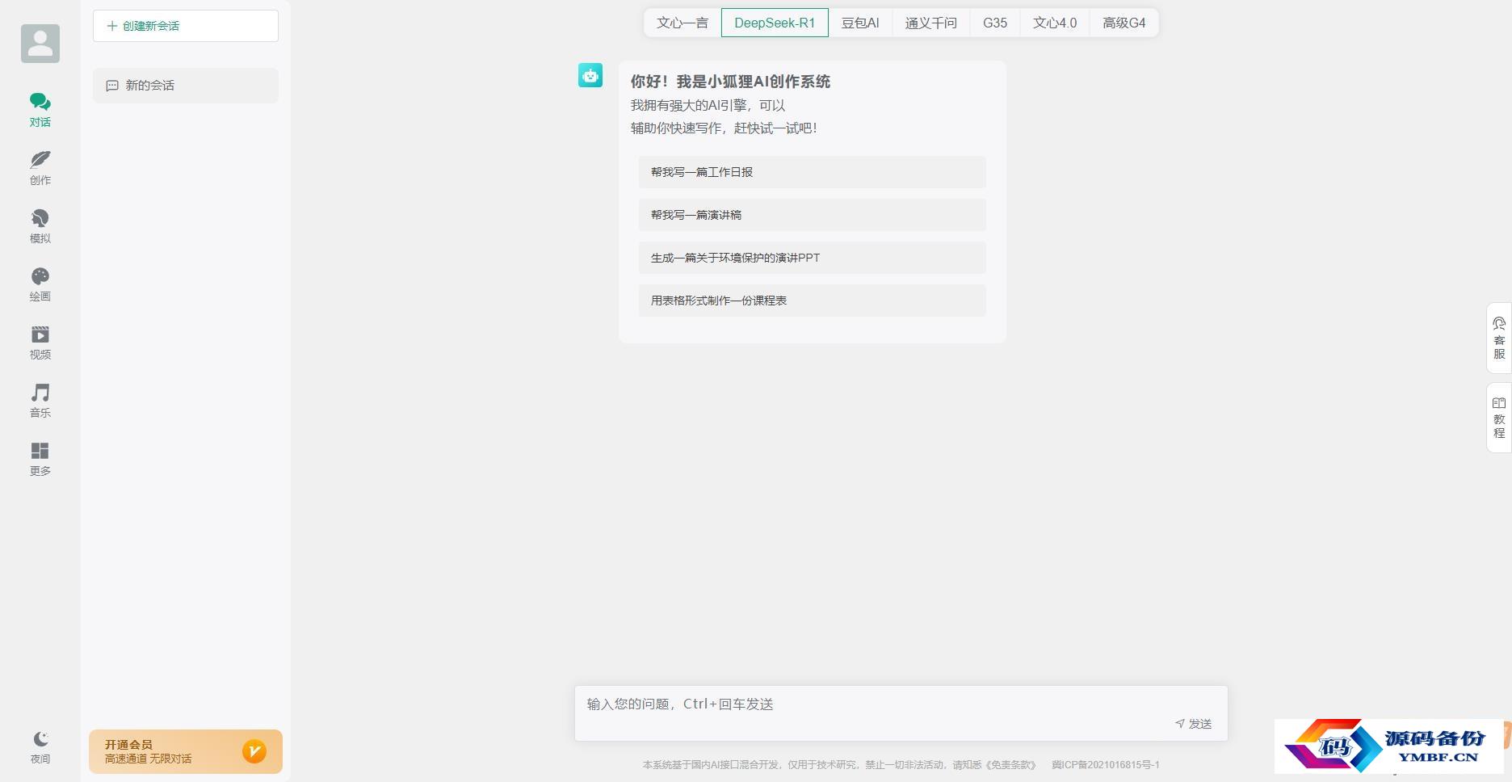Image resolution: width=1512 pixels, height=782 pixels.
Task: Click the robot assistant avatar icon
Action: (590, 75)
